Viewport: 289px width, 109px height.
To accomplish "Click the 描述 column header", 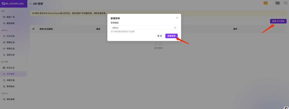I will point(98,29).
